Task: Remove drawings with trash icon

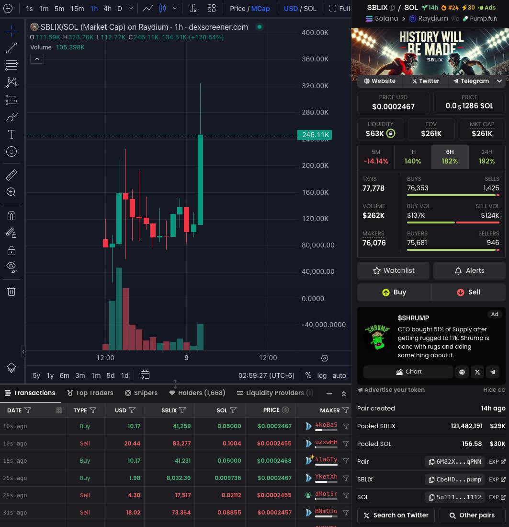Action: 11,291
